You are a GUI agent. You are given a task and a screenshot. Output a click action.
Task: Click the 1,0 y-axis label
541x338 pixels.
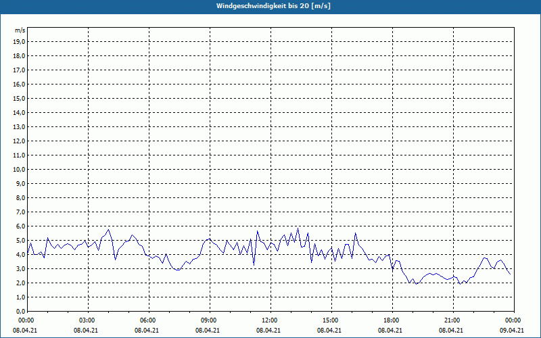pyautogui.click(x=21, y=297)
